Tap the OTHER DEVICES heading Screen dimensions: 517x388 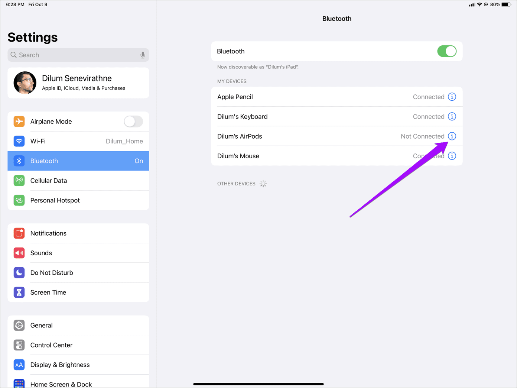click(x=236, y=184)
